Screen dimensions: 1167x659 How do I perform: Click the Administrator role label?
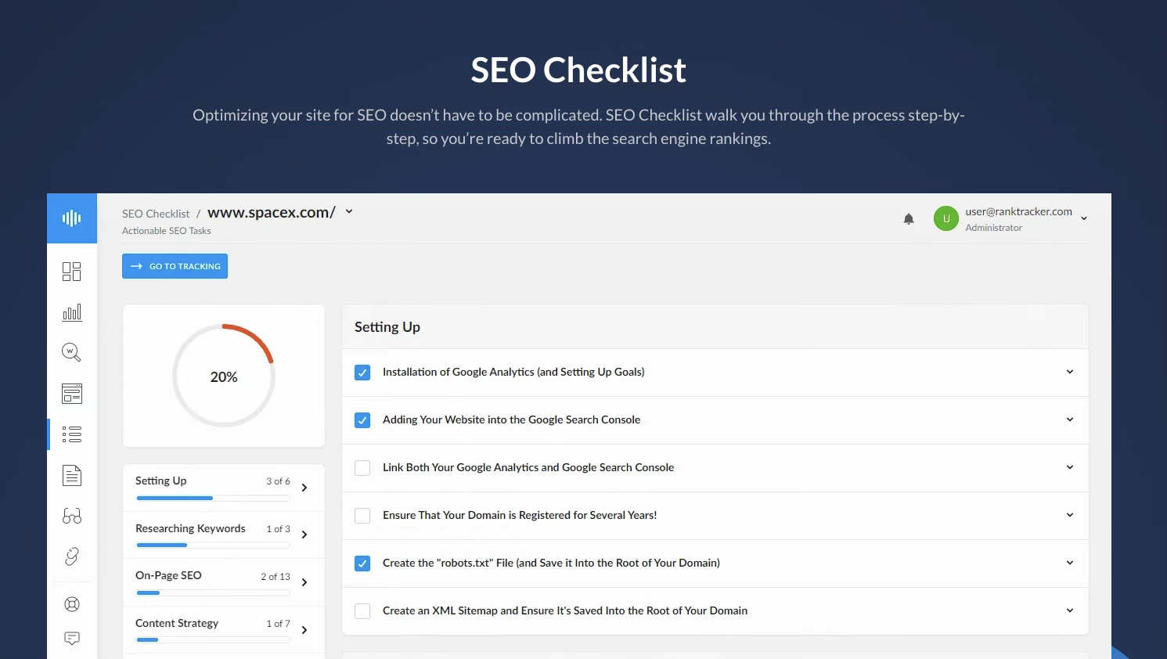click(993, 228)
